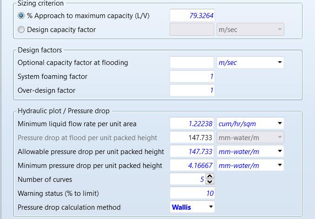This screenshot has width=315, height=219.
Task: Click the % Approach value field 79.3264
Action: pyautogui.click(x=192, y=16)
